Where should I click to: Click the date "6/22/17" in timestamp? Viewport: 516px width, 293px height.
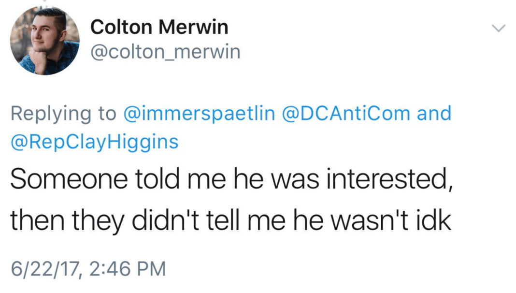coord(43,268)
